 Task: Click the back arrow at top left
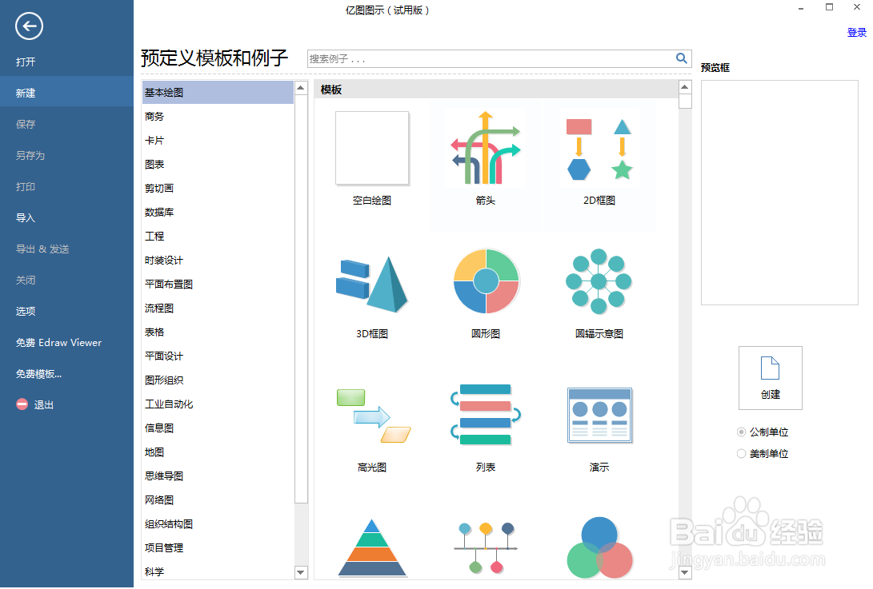29,26
